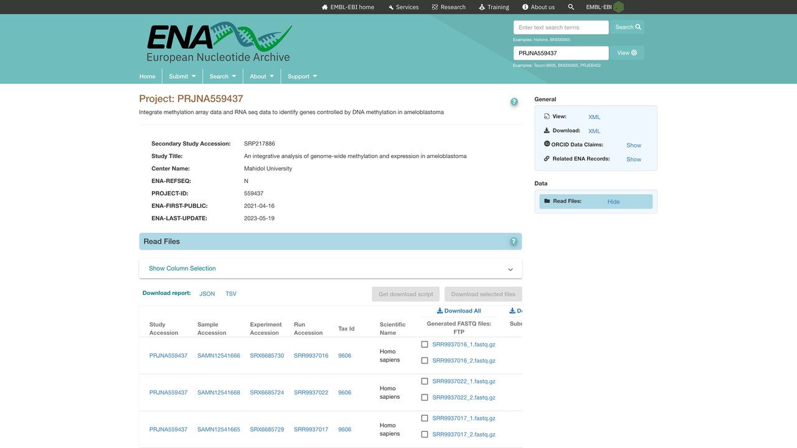Screen dimensions: 797x448
Task: Click the accession field containing PRJNA559437
Action: click(561, 53)
